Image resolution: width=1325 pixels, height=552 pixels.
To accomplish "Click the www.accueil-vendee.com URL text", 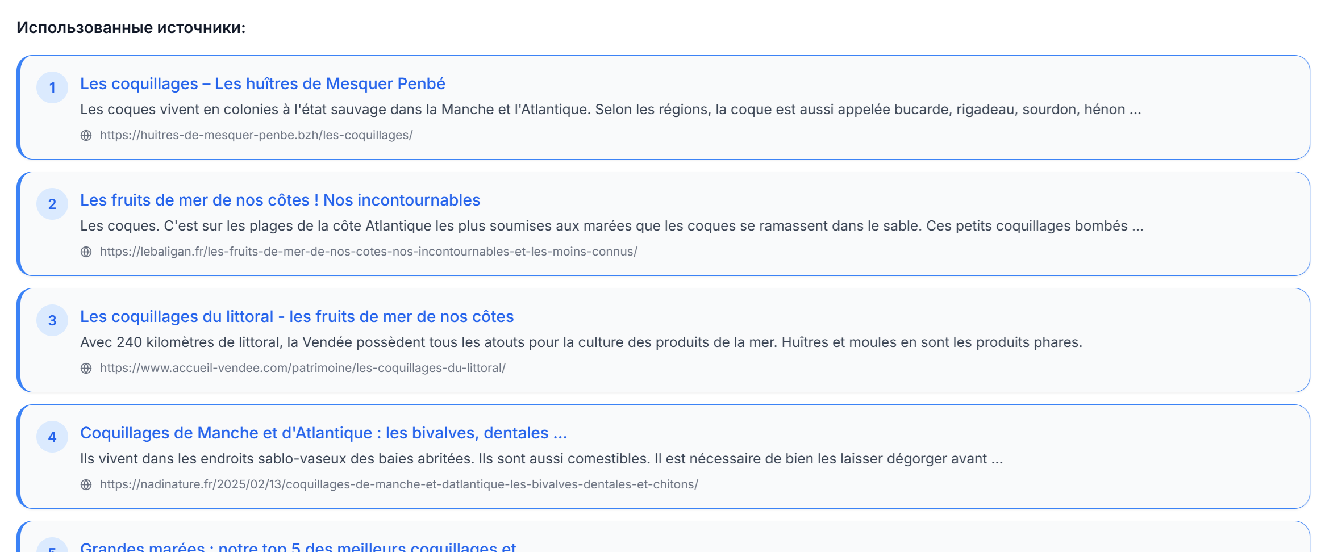I will coord(302,368).
